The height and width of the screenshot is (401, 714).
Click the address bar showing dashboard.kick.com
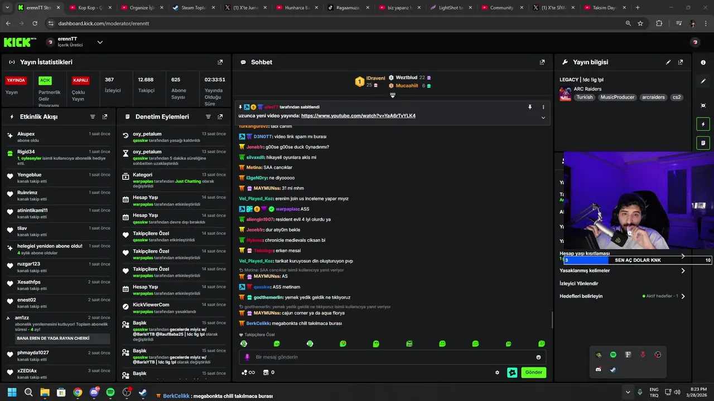(x=335, y=23)
